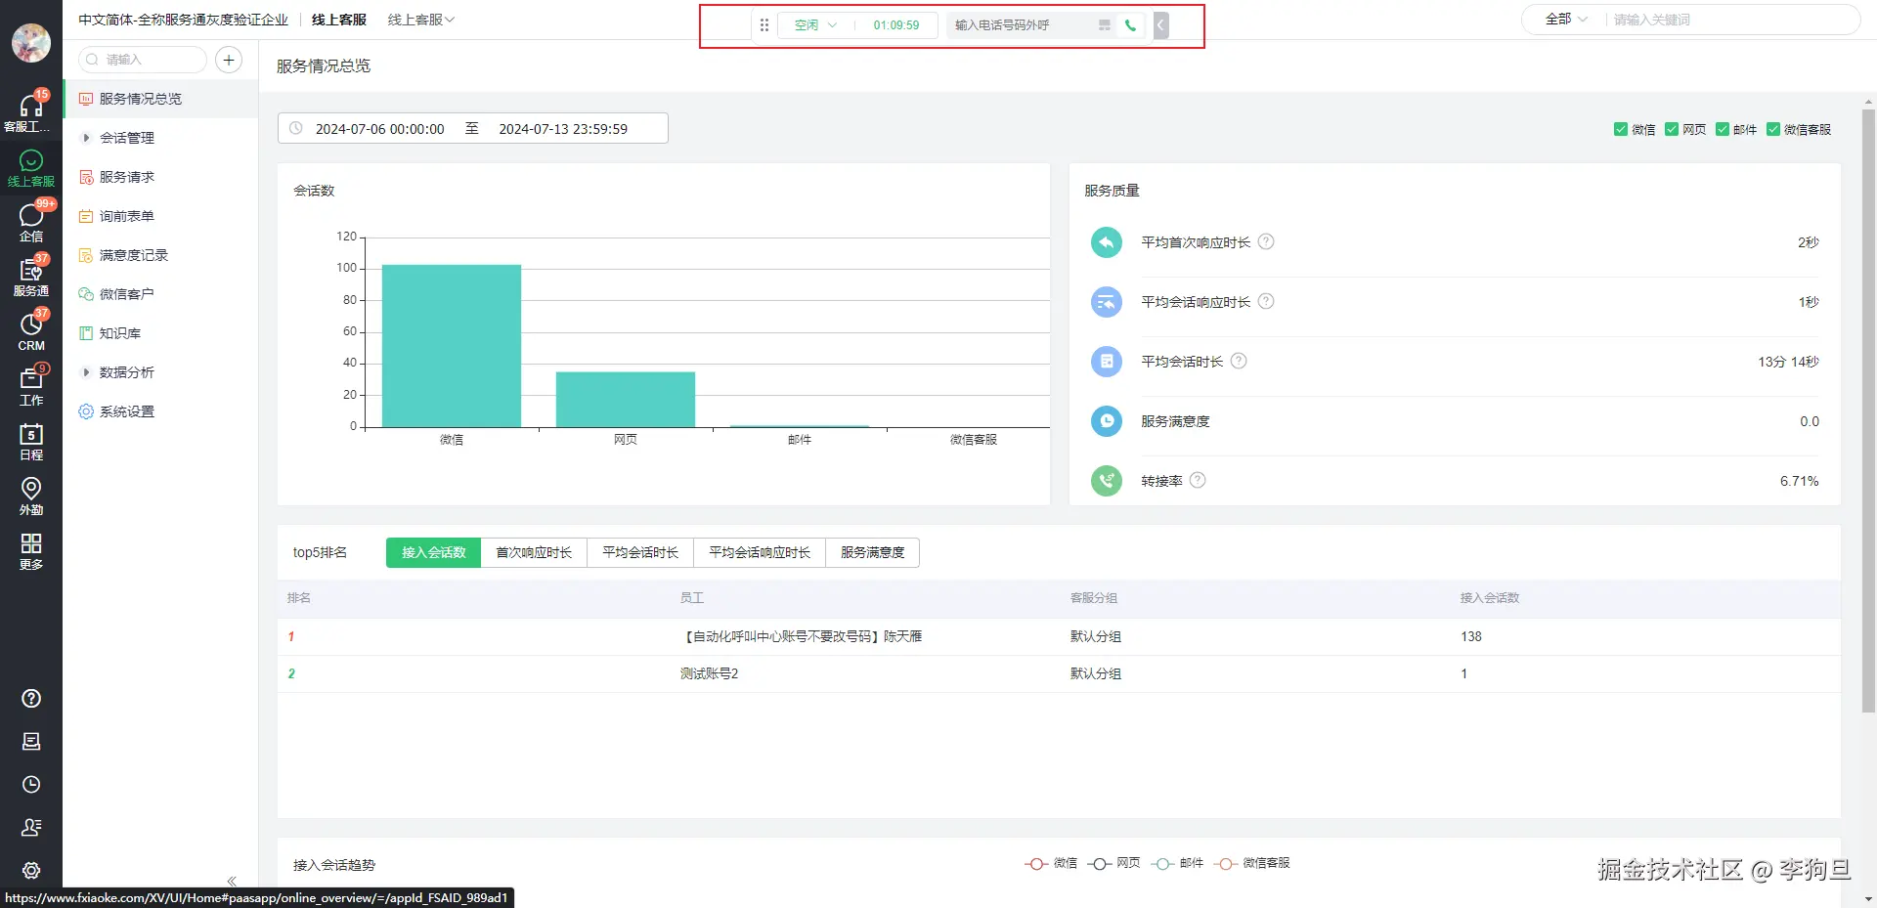Click the 微信 bar in 会话数 chart

[x=452, y=346]
